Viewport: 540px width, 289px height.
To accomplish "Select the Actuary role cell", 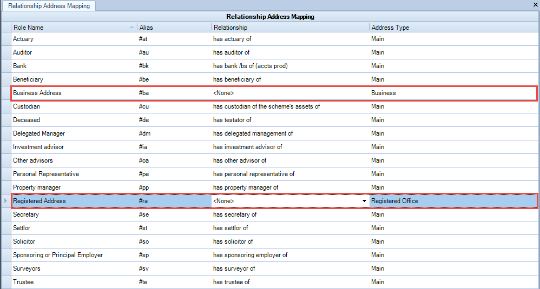I will pos(74,39).
